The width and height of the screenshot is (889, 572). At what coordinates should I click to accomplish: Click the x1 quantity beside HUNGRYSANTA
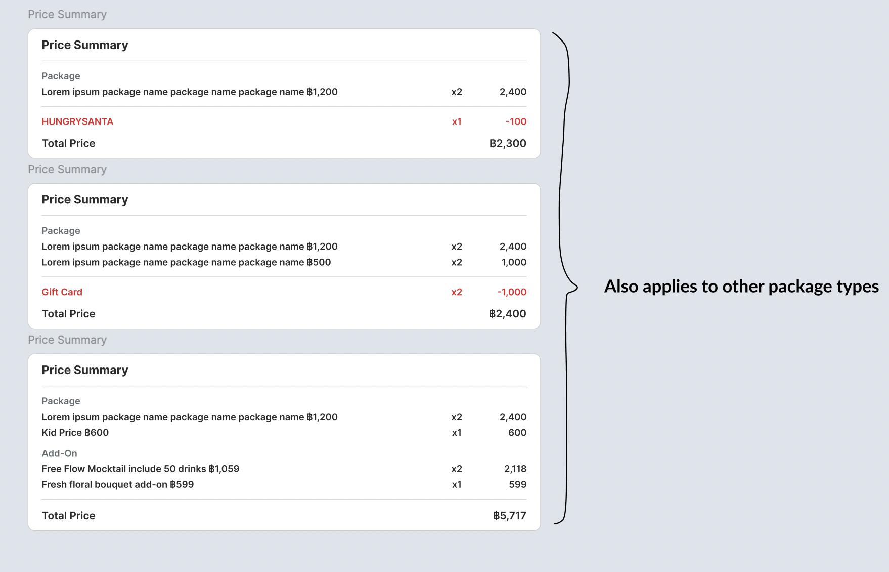tap(457, 121)
